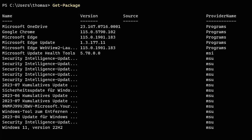Select the Version column header
Viewport: 252px width, 140px height.
89,16
